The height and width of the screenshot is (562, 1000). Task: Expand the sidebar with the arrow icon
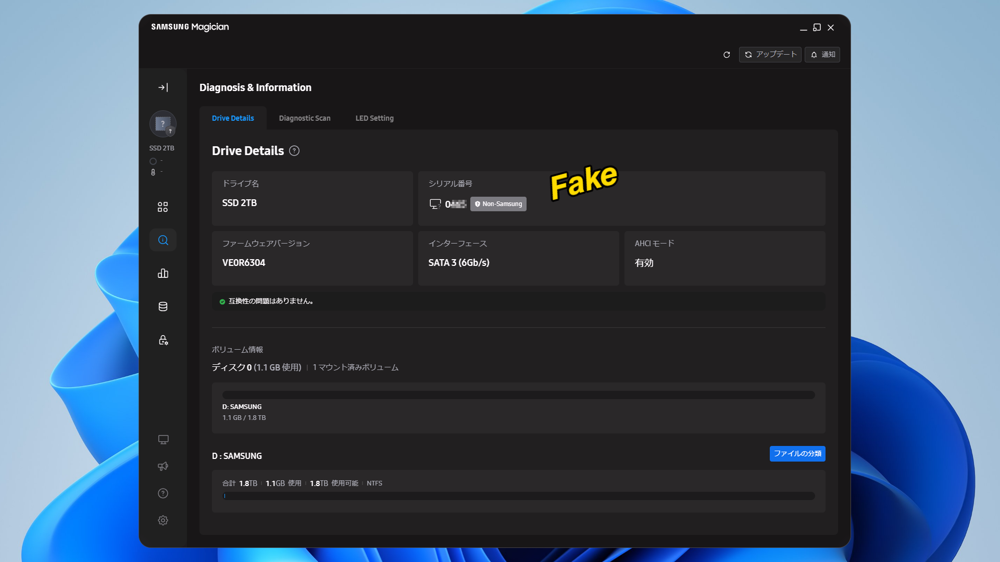point(163,87)
